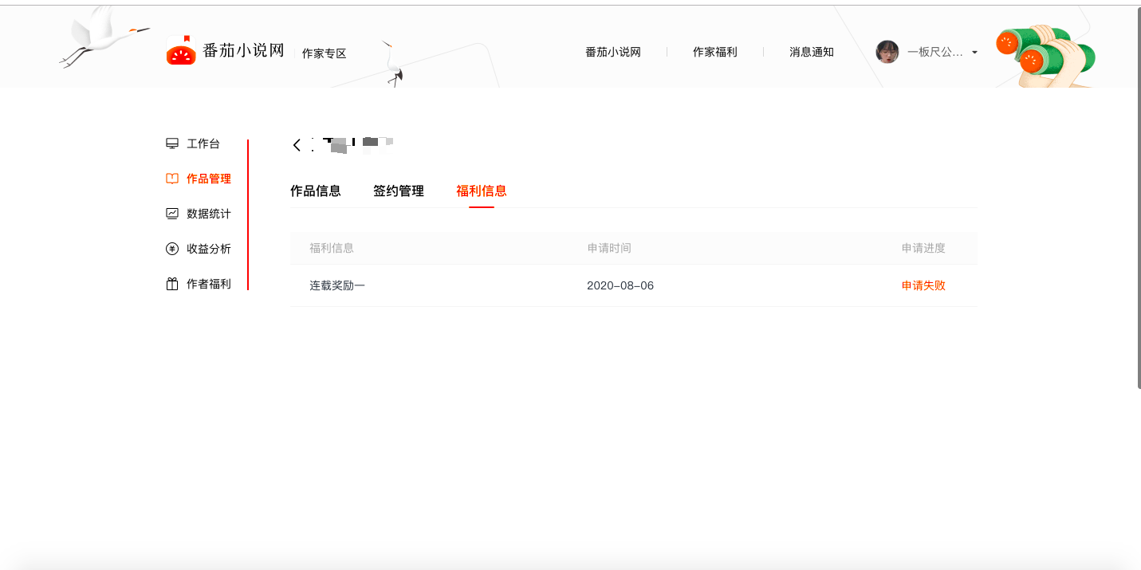This screenshot has width=1141, height=570.
Task: Click the 申请失败 status link
Action: point(923,285)
